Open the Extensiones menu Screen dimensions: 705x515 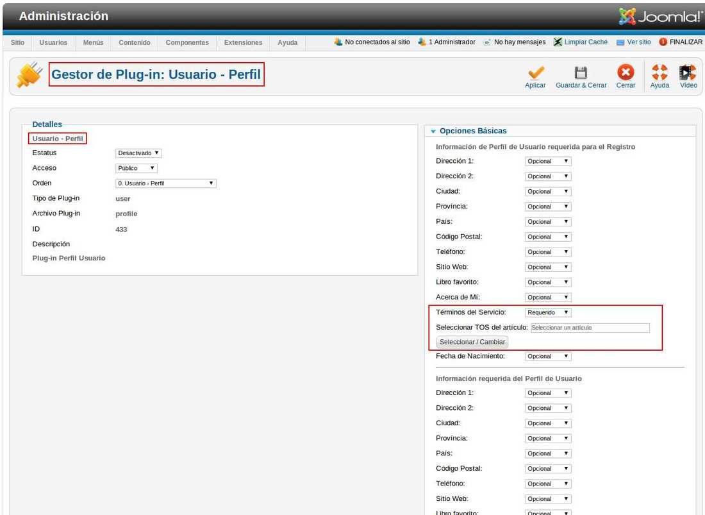243,42
